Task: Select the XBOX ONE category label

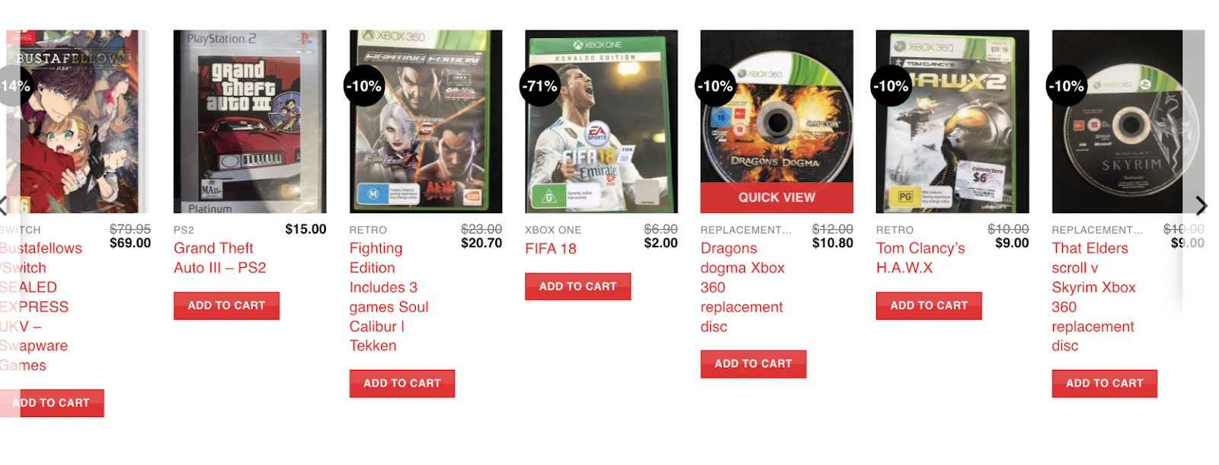Action: pos(553,230)
